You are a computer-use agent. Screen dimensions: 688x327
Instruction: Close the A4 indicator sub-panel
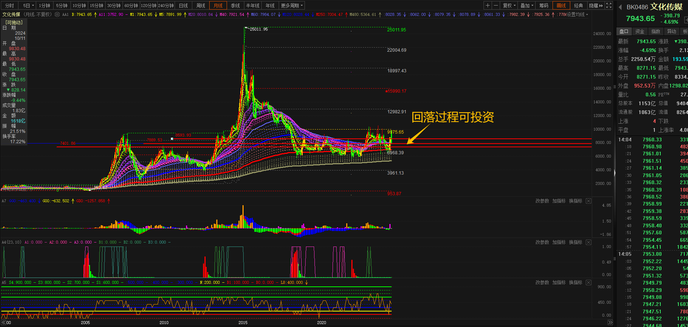tap(588, 242)
